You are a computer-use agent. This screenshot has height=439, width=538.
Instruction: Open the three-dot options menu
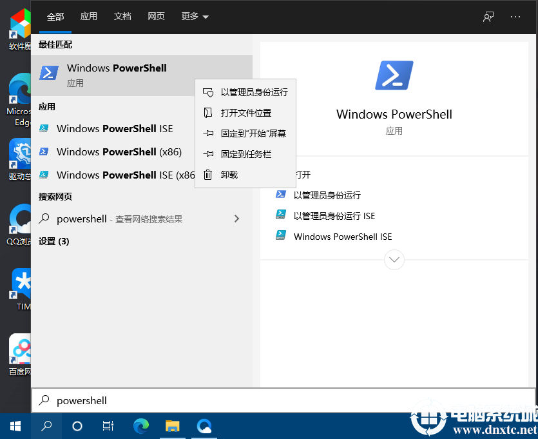[x=515, y=17]
